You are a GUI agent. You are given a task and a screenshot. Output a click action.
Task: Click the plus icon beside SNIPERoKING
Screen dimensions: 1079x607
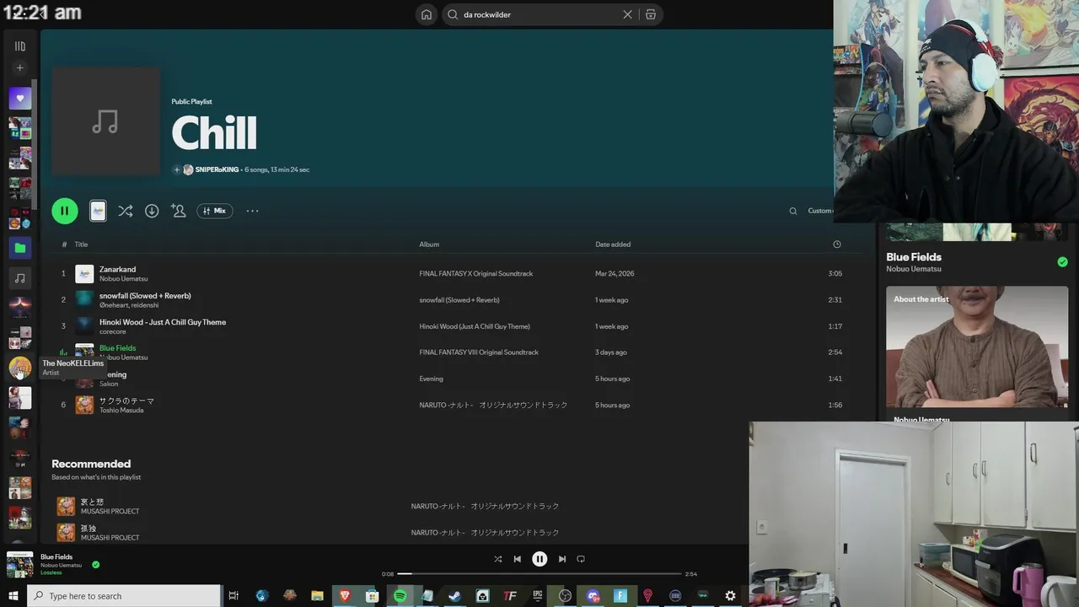point(177,169)
